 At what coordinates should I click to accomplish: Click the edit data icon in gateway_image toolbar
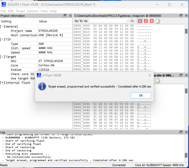pos(158,21)
